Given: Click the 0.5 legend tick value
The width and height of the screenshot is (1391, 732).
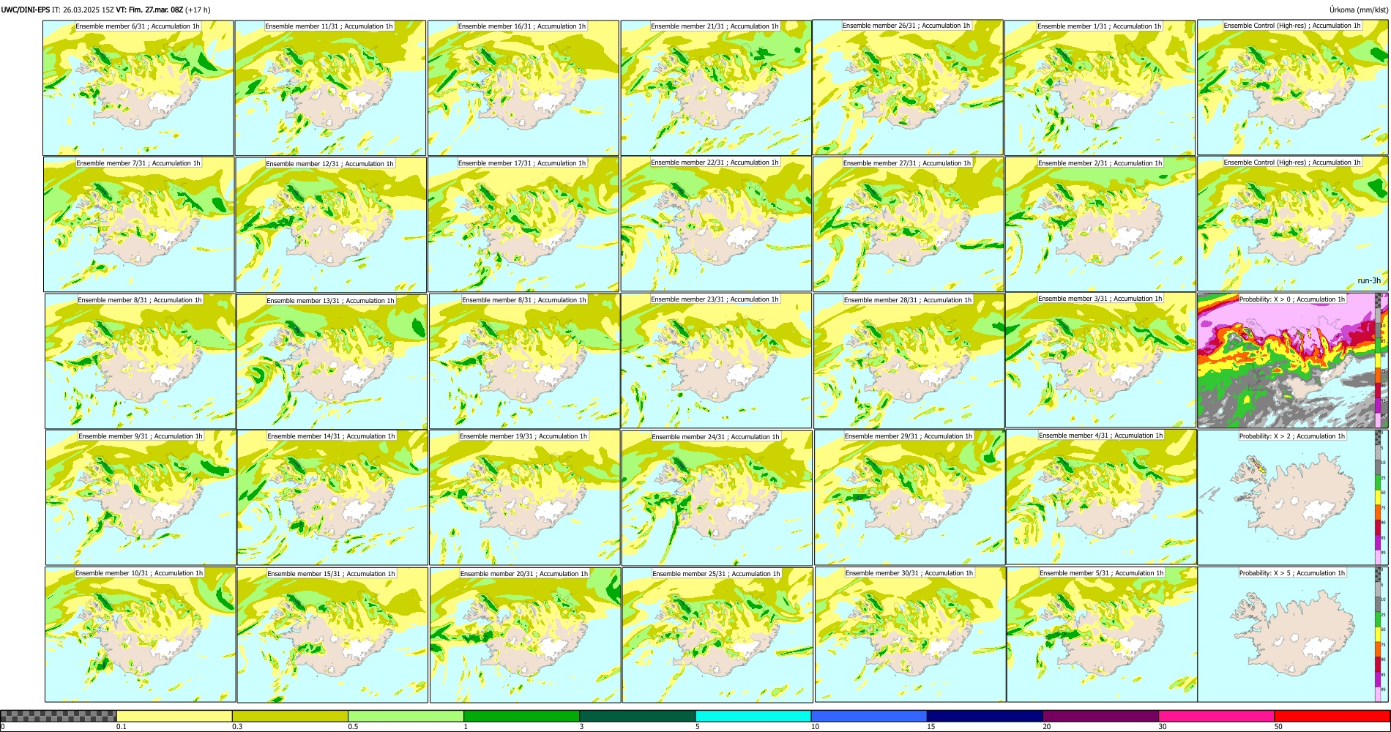Looking at the screenshot, I should pyautogui.click(x=352, y=727).
